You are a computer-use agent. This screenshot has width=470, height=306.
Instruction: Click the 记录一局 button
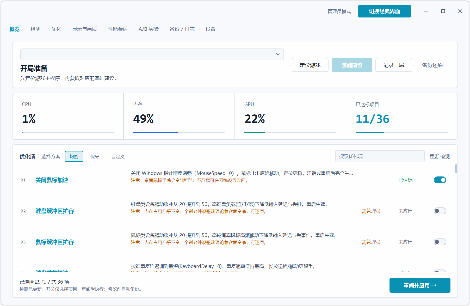394,65
